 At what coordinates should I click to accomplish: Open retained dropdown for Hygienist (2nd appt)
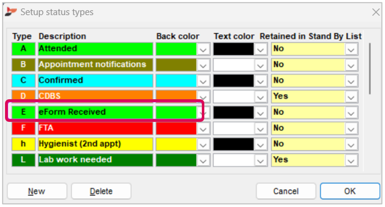tap(351, 145)
